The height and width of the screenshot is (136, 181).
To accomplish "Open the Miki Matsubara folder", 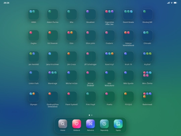I will point(109,76).
